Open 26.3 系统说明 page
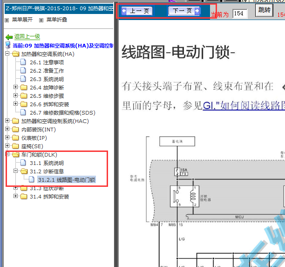This screenshot has width=285, height=267. (x=47, y=79)
